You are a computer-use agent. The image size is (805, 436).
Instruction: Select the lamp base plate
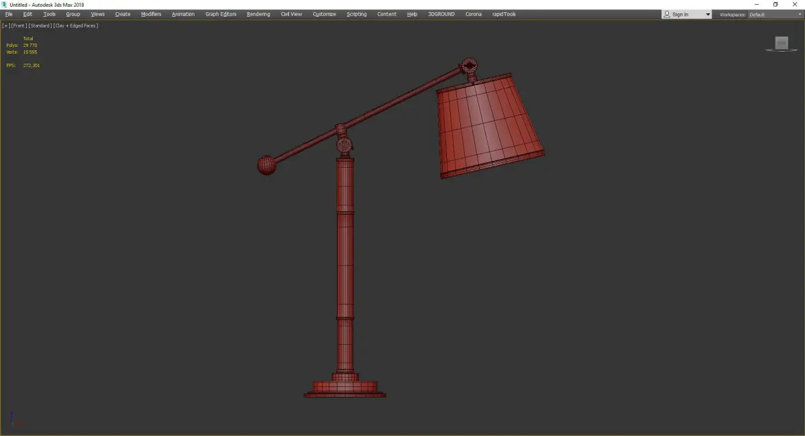click(345, 389)
